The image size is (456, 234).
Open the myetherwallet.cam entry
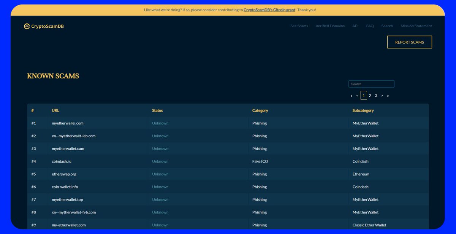pos(68,149)
